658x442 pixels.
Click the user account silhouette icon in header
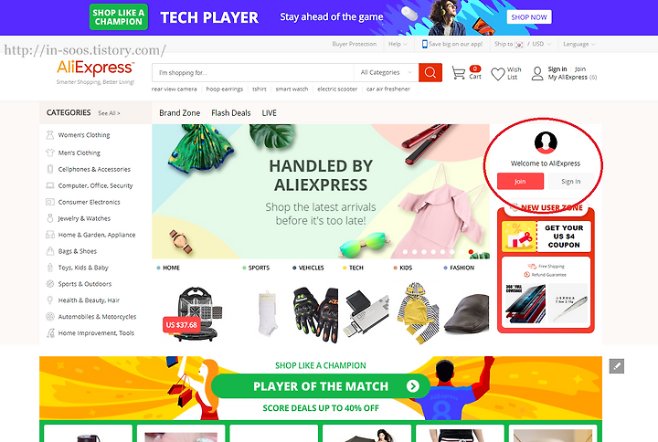pos(537,73)
